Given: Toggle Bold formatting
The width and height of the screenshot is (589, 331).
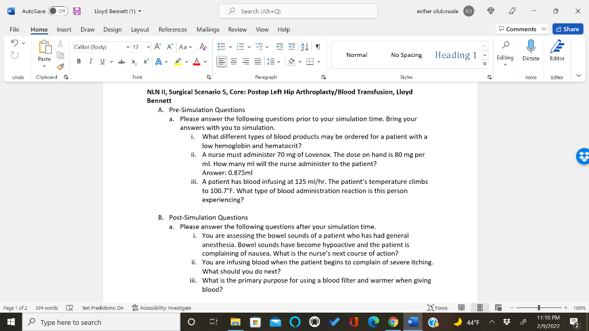Looking at the screenshot, I should (x=79, y=61).
